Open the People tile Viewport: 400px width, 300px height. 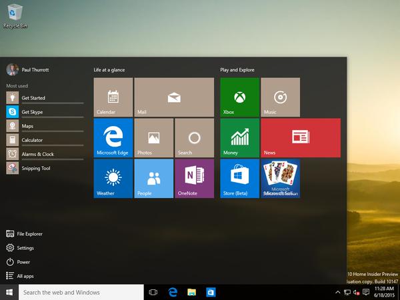(153, 178)
